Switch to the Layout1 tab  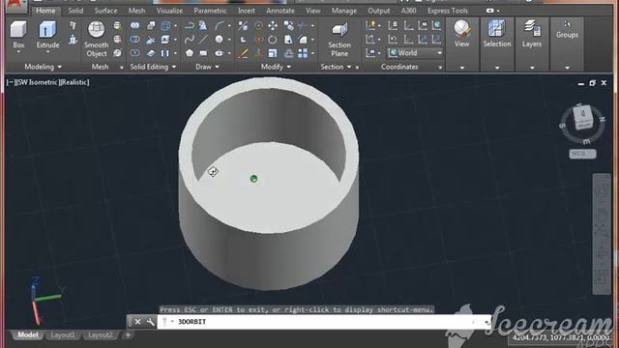[63, 335]
